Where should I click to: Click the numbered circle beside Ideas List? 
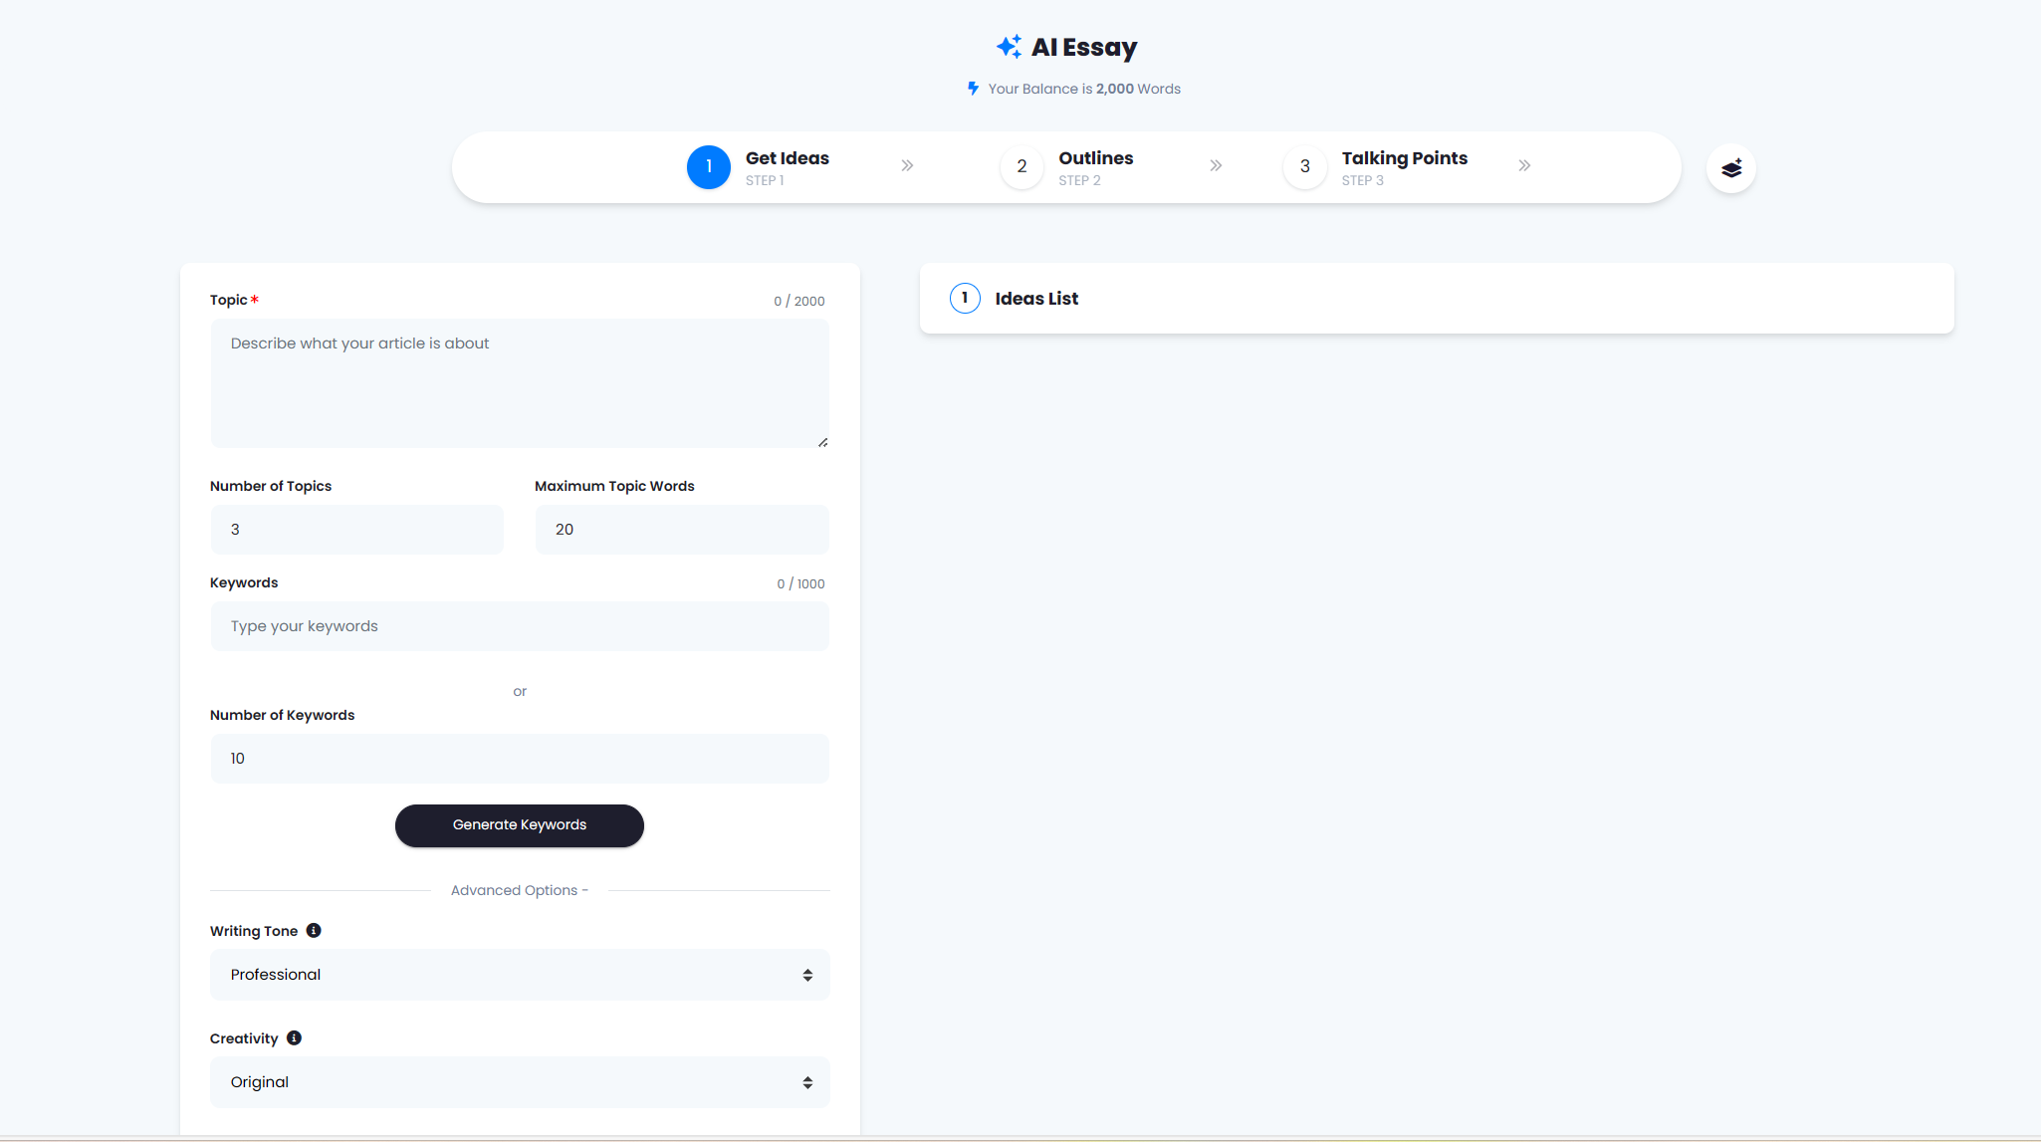[x=965, y=299]
